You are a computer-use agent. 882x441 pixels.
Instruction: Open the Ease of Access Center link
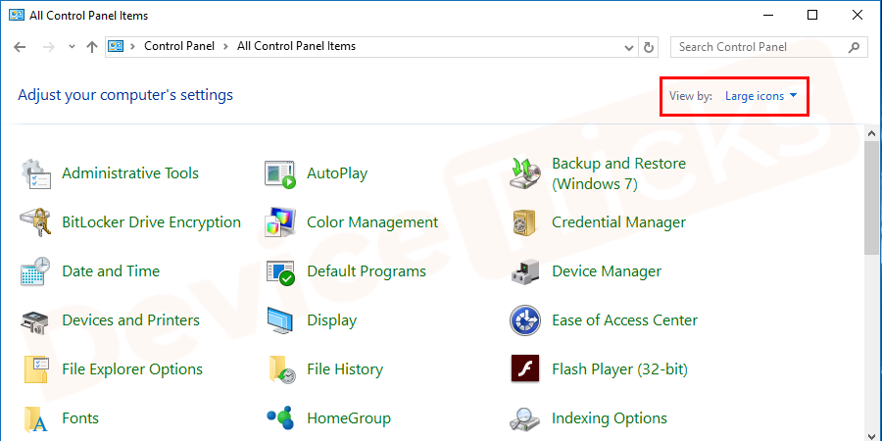(624, 320)
